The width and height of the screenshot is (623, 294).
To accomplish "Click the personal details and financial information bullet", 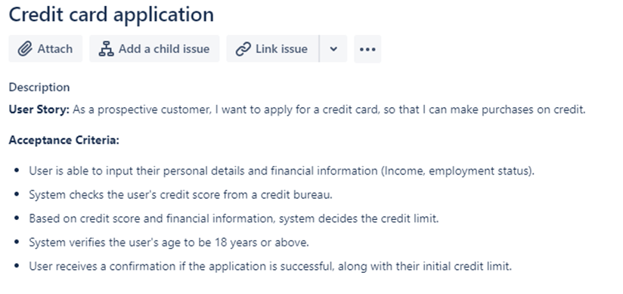I will pos(282,171).
